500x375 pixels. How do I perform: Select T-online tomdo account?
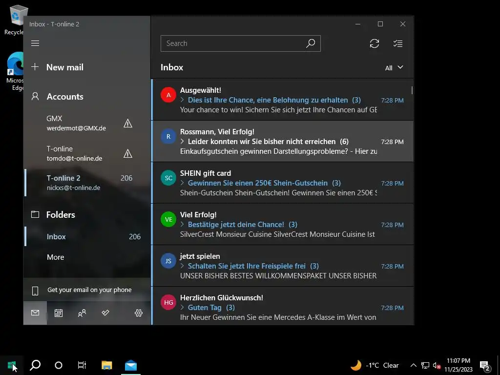pyautogui.click(x=87, y=154)
